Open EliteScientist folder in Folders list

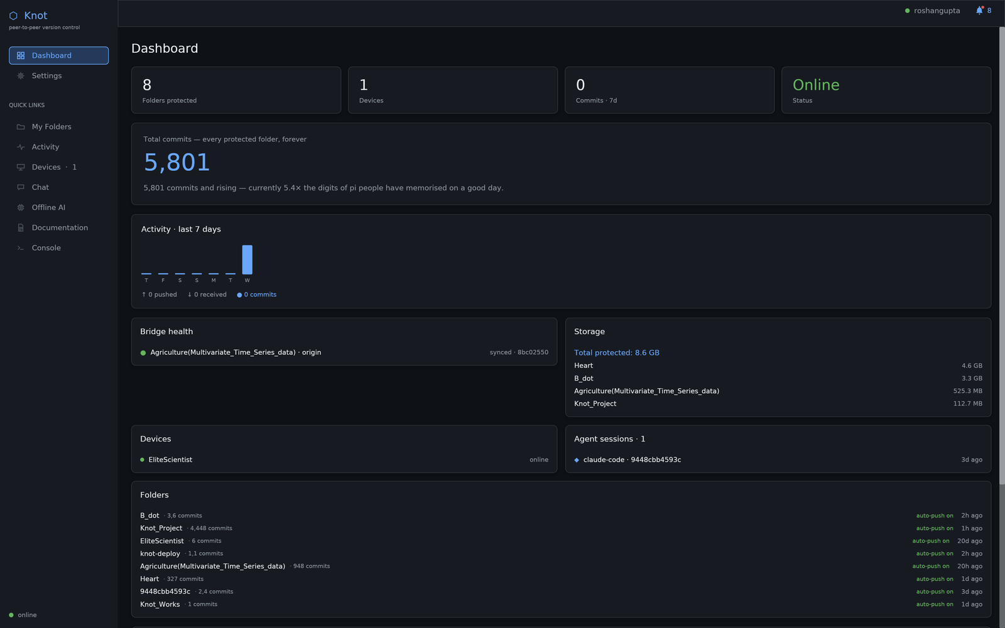(x=162, y=541)
